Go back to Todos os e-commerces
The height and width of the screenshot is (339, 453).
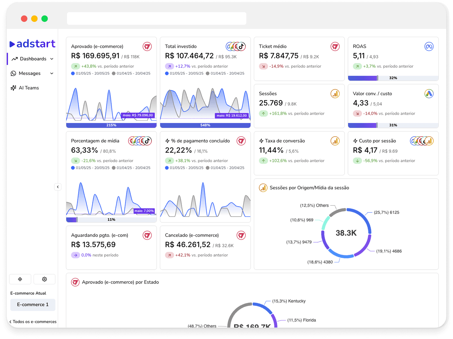pos(33,322)
